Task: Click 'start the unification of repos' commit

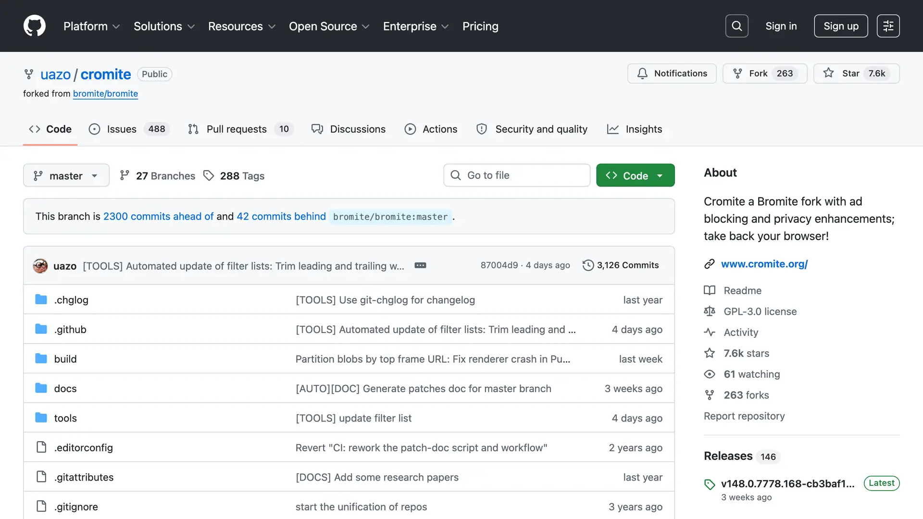Action: point(361,507)
